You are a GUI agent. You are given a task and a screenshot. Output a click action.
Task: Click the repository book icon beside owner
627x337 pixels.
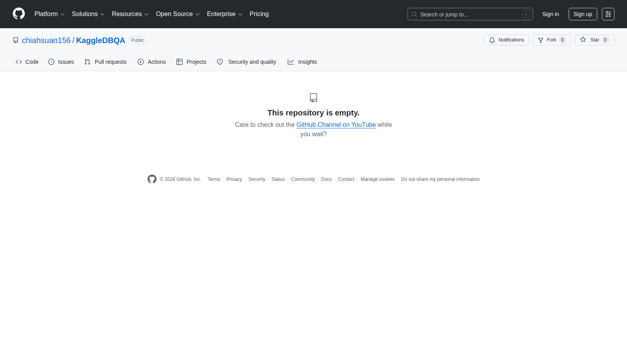(x=16, y=40)
